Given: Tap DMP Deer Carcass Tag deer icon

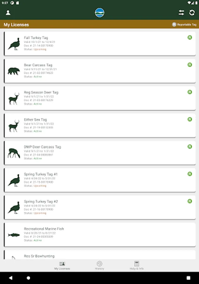Looking at the screenshot, I should (x=14, y=153).
